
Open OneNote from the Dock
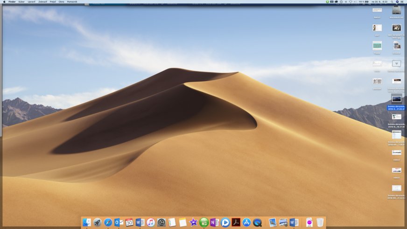pos(215,222)
